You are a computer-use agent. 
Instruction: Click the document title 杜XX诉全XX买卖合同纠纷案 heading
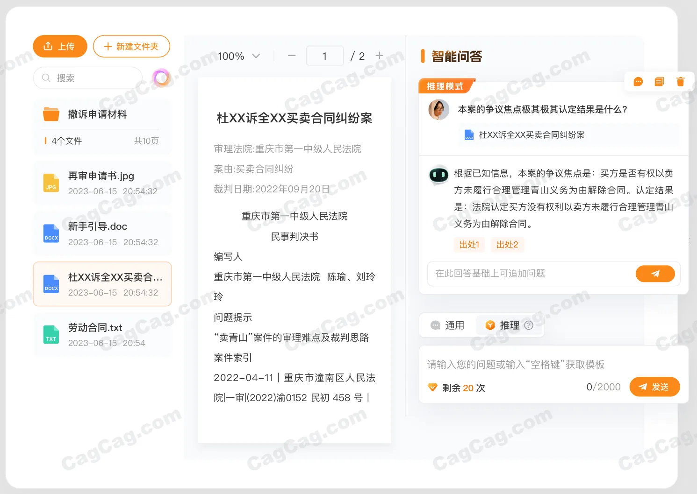point(295,118)
